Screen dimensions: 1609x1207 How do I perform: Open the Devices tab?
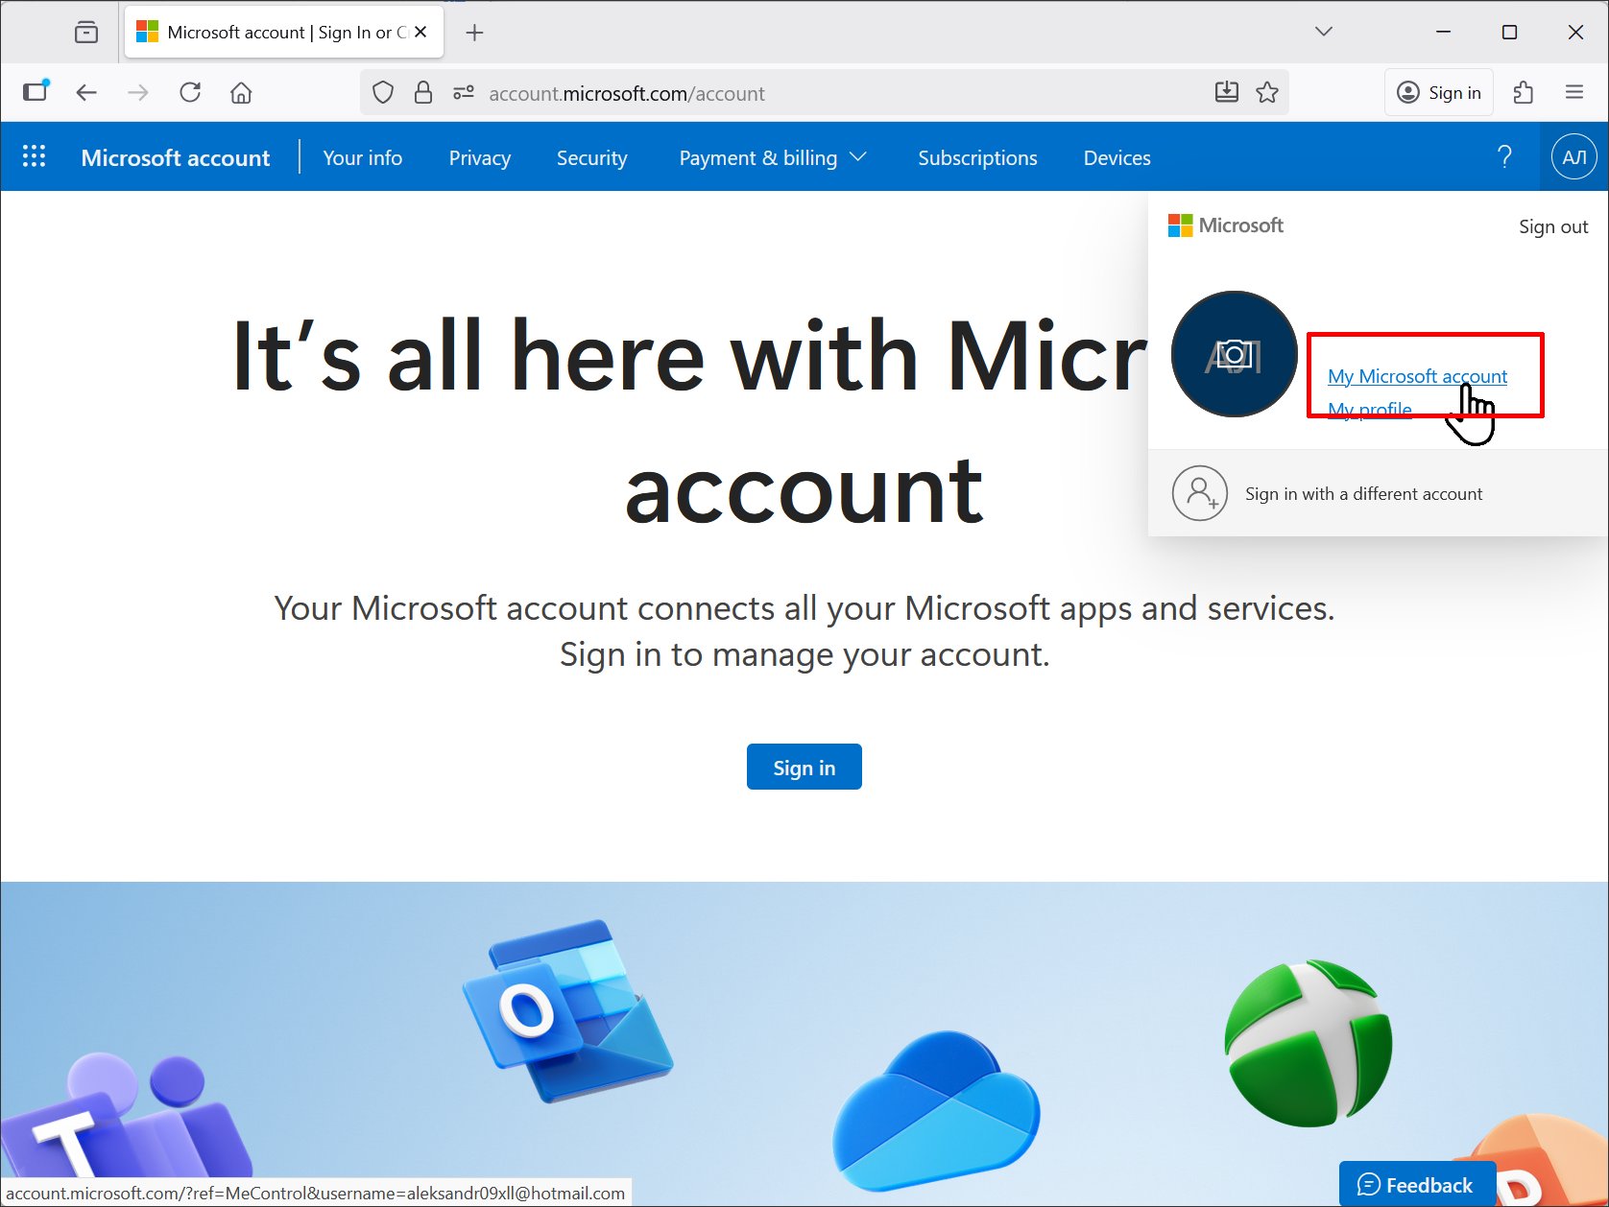tap(1117, 158)
